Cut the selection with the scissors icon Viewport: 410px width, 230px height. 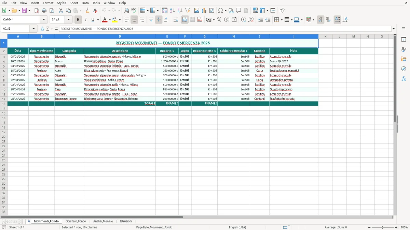[61, 11]
